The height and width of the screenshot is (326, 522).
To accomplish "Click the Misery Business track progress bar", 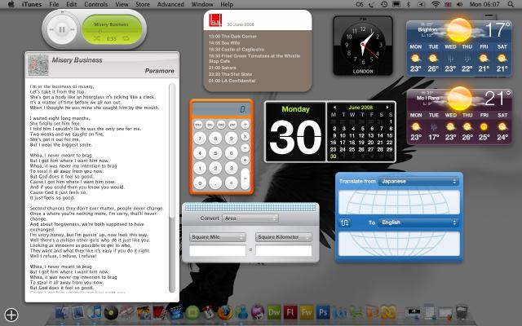I will (111, 31).
